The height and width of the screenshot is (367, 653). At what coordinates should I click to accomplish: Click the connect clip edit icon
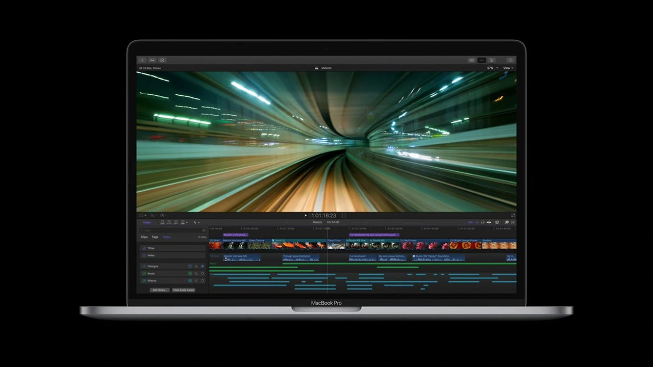click(x=163, y=222)
